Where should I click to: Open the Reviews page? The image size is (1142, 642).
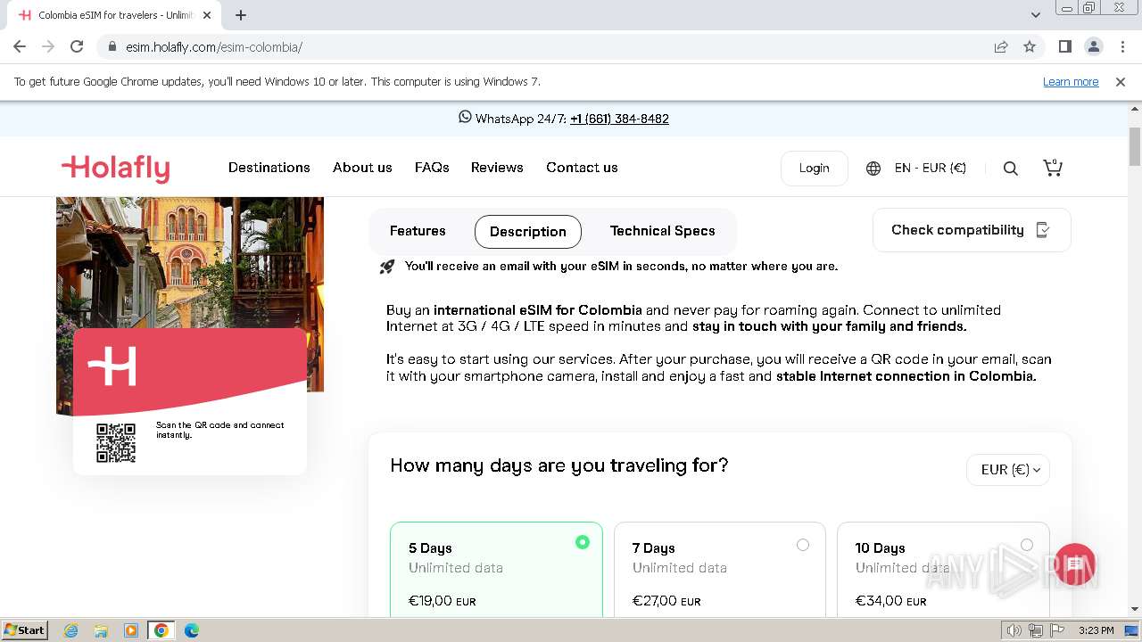pos(497,168)
